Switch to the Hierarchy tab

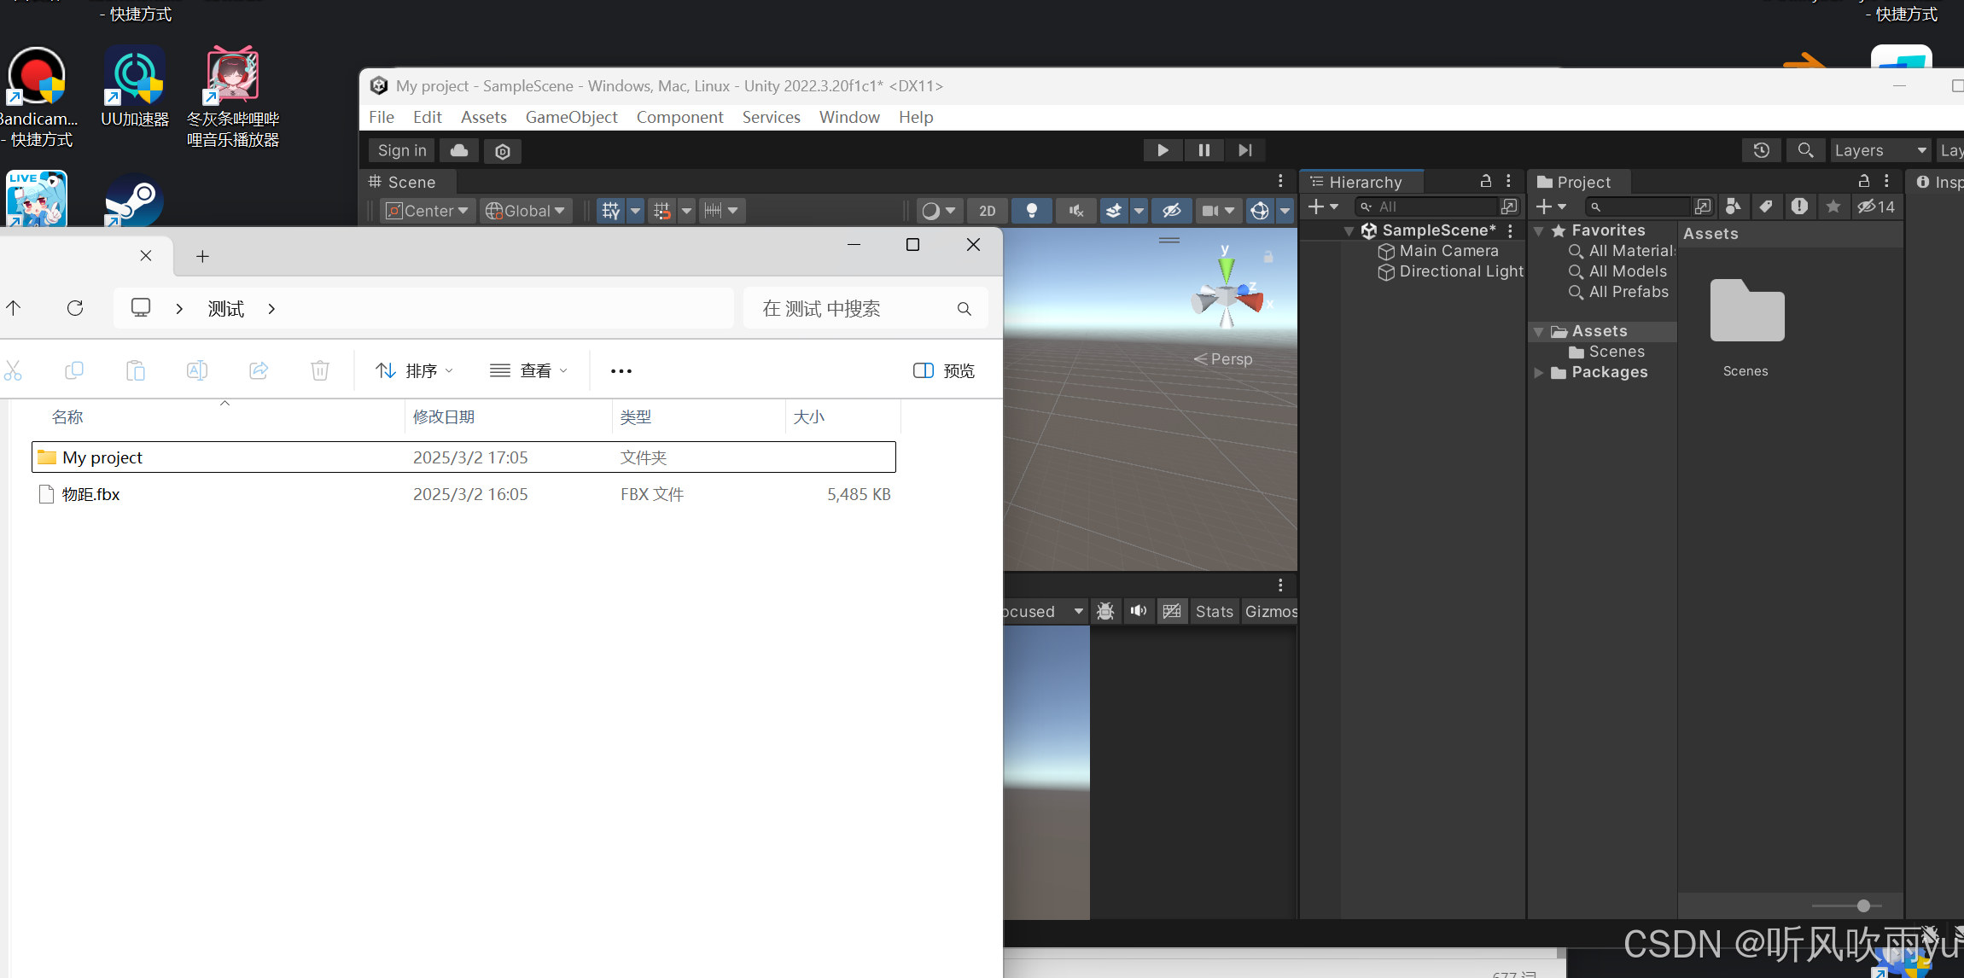coord(1364,182)
